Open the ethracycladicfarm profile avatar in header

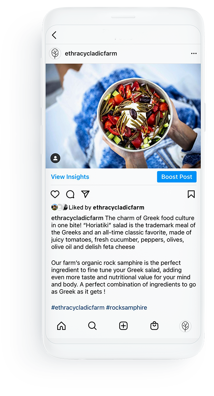click(55, 54)
